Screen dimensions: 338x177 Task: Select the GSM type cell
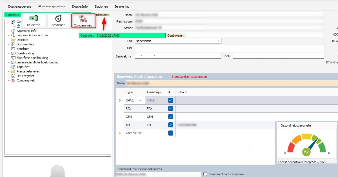coord(134,117)
